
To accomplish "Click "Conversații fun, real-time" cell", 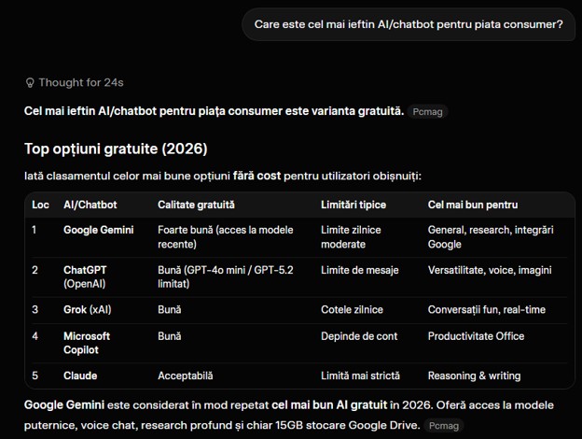I will [x=487, y=310].
